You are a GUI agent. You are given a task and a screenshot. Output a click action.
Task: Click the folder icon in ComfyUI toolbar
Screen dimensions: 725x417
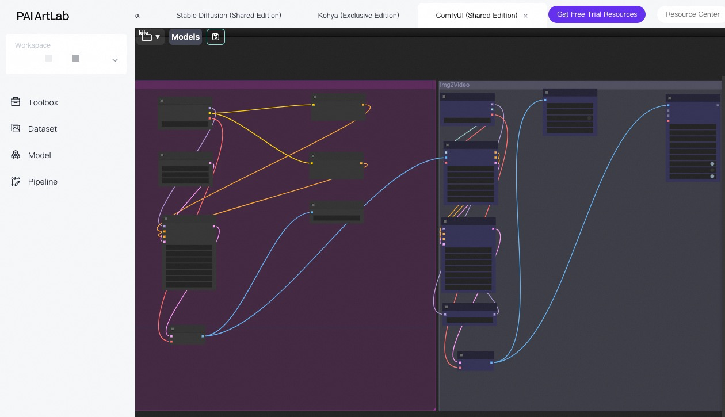(x=147, y=37)
